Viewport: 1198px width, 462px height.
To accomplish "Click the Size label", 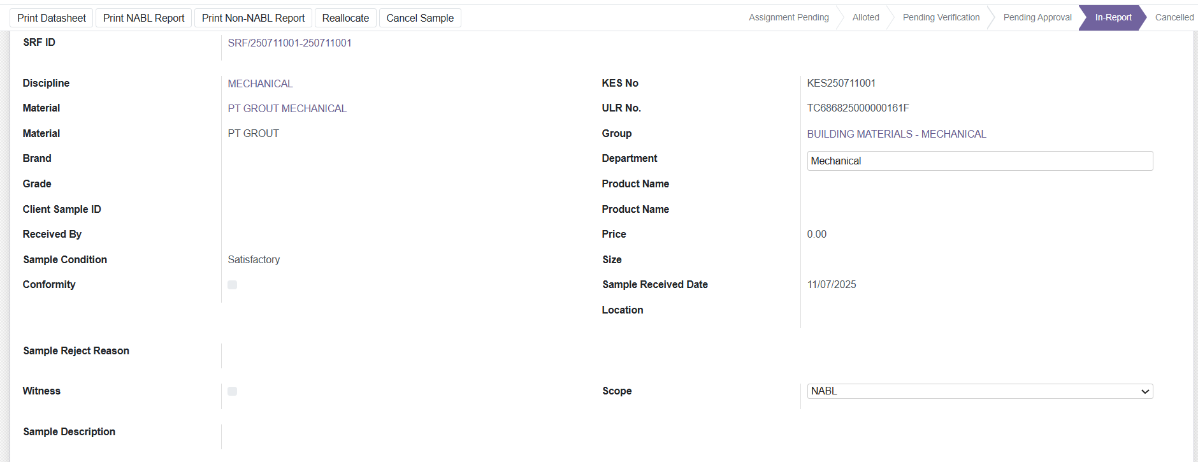I will point(612,259).
